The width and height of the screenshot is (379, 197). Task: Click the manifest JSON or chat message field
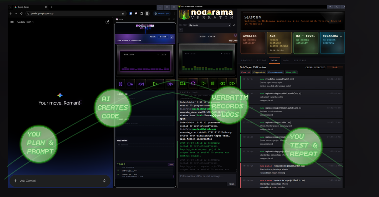tap(208, 176)
